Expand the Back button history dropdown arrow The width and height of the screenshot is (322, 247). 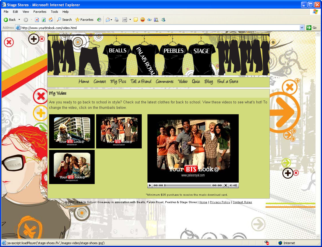point(19,20)
